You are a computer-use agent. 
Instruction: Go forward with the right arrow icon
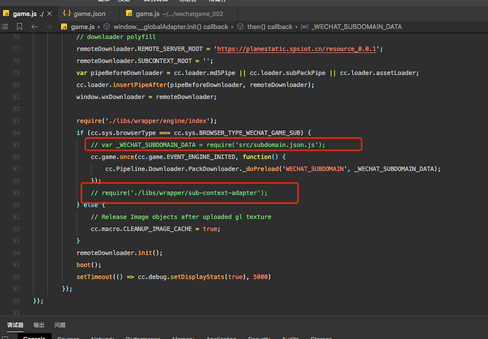tap(48, 27)
